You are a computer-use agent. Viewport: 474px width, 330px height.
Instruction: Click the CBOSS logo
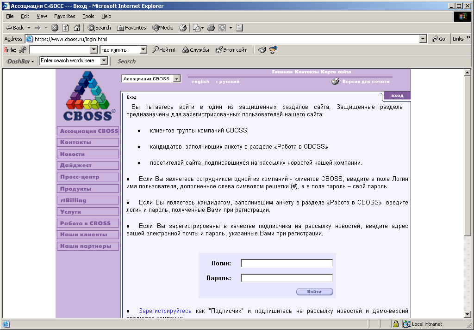click(88, 96)
